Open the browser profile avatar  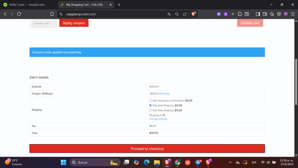pos(286,14)
